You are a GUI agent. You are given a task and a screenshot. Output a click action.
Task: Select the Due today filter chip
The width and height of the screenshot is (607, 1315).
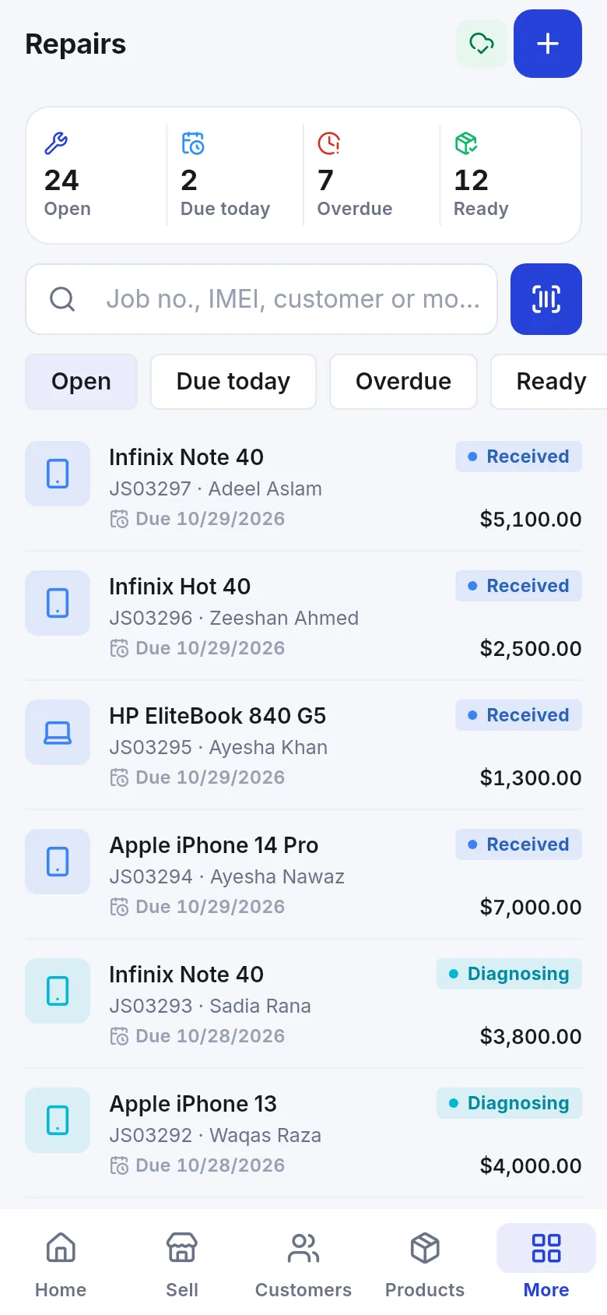point(233,382)
